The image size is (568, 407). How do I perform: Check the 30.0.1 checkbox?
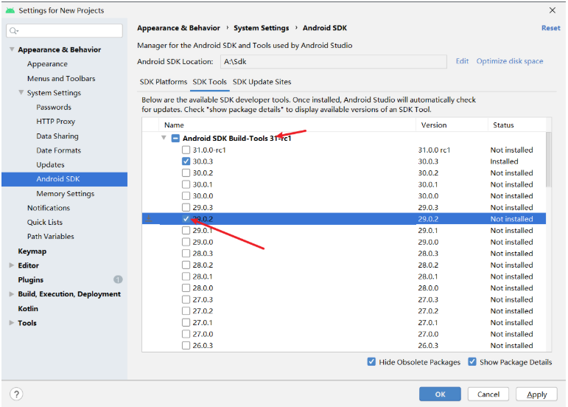186,184
